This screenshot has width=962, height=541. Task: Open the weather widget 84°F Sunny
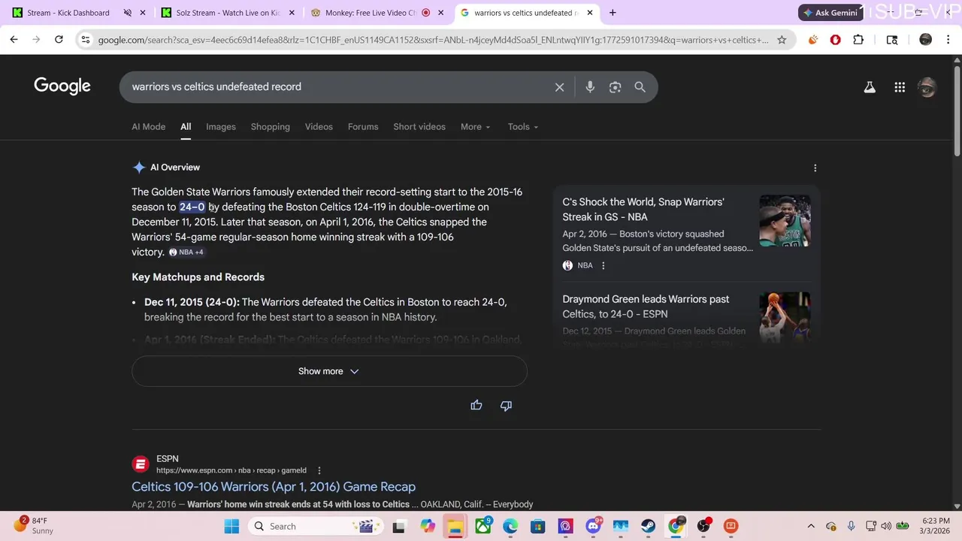pos(33,526)
